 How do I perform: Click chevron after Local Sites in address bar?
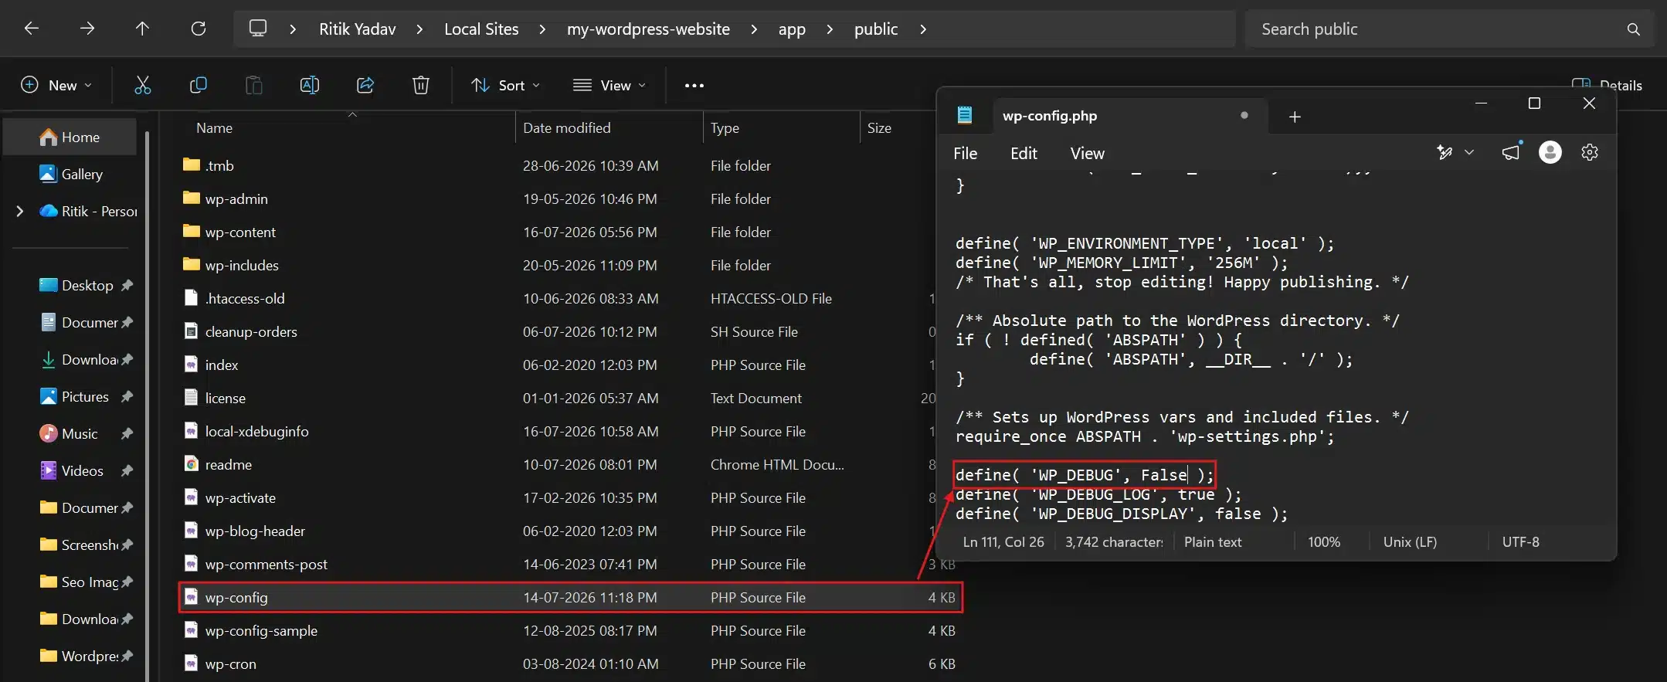(x=542, y=29)
